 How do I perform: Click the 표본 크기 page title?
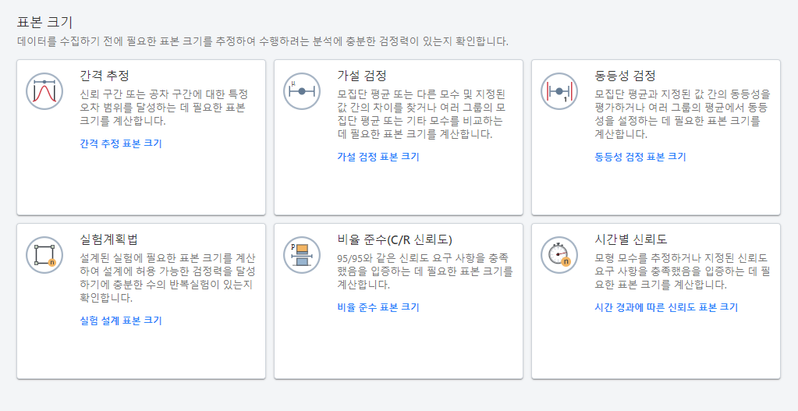(45, 22)
